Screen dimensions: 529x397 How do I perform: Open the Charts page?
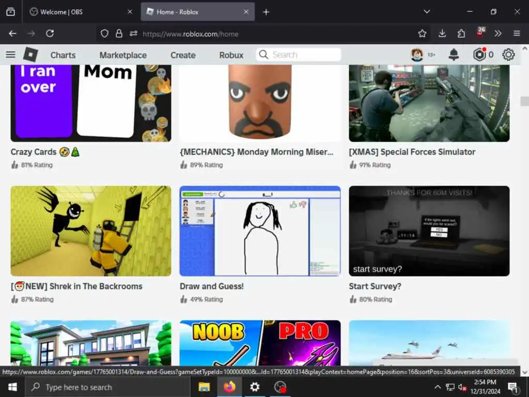(x=63, y=55)
